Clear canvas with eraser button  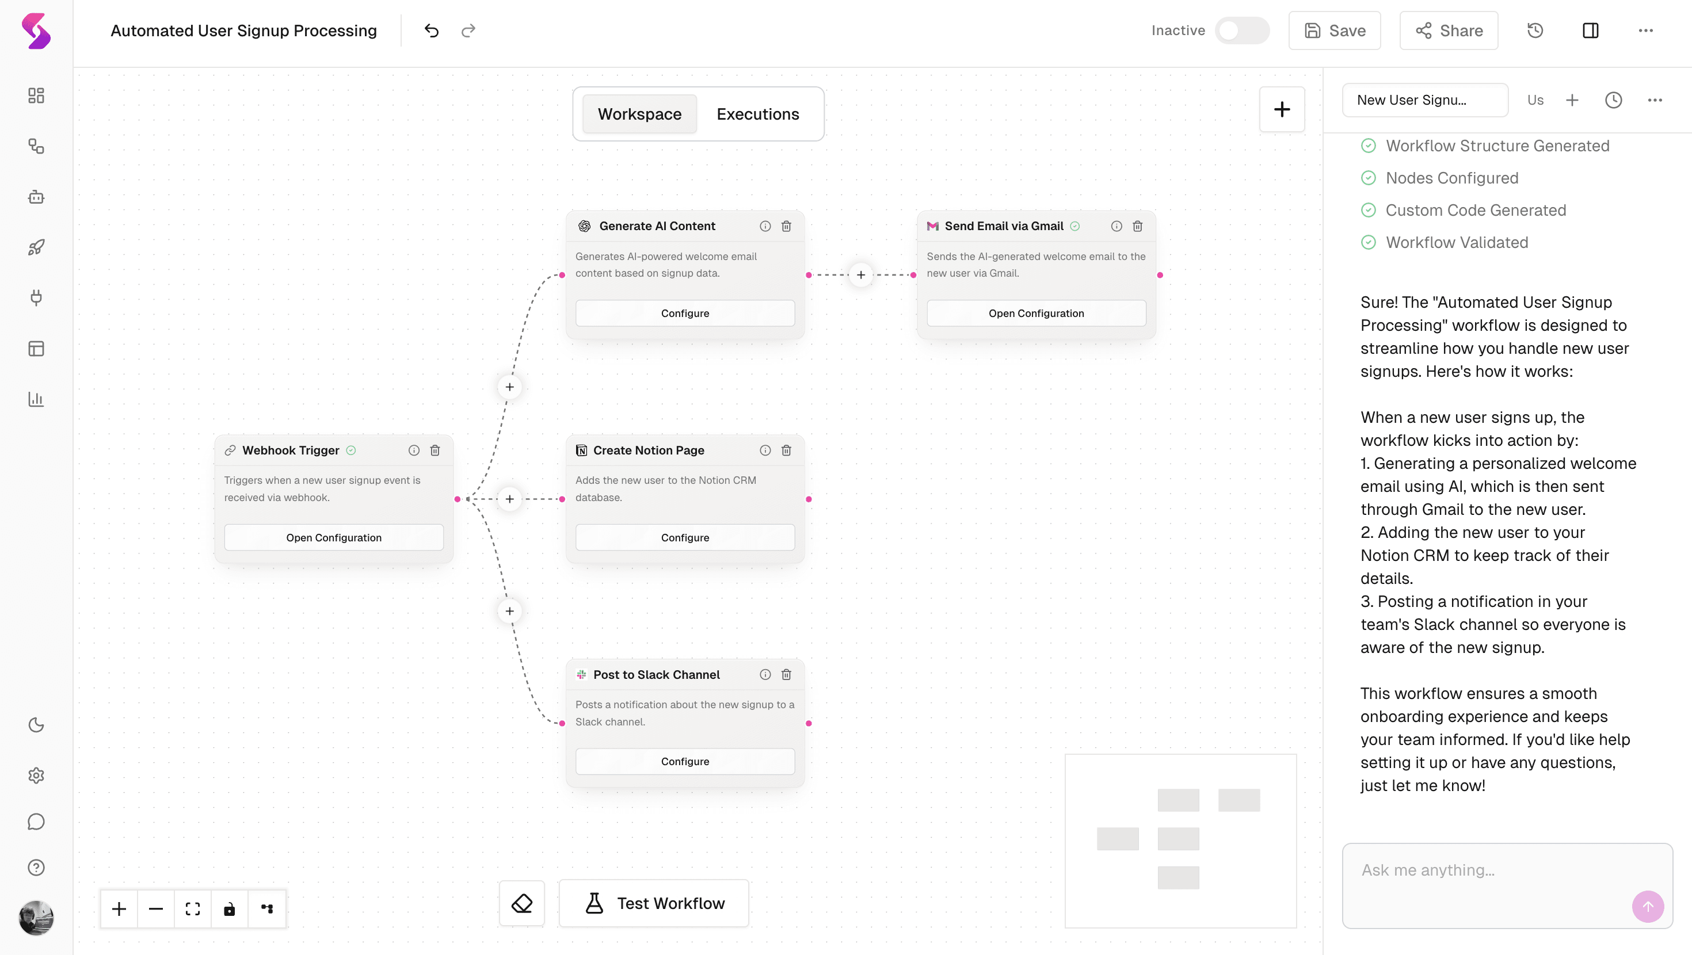(521, 903)
